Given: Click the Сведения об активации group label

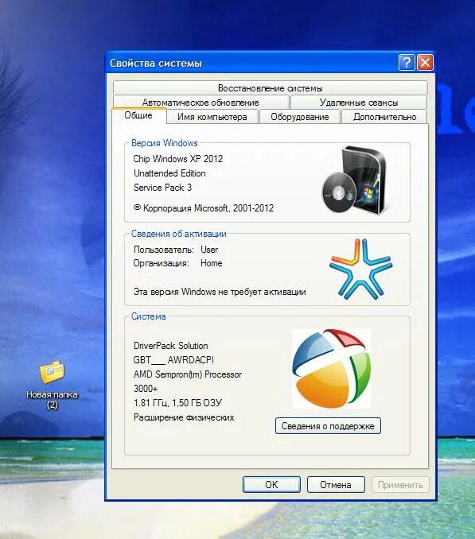Looking at the screenshot, I should click(178, 234).
